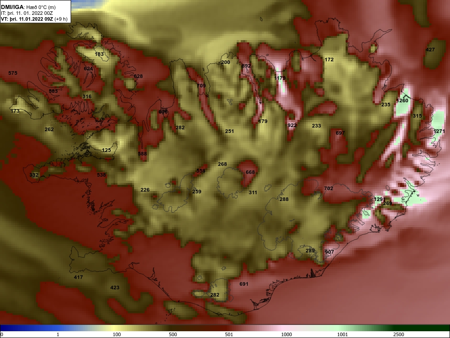Select the map value 583
Viewport: 450px width, 338px height.
point(54,91)
